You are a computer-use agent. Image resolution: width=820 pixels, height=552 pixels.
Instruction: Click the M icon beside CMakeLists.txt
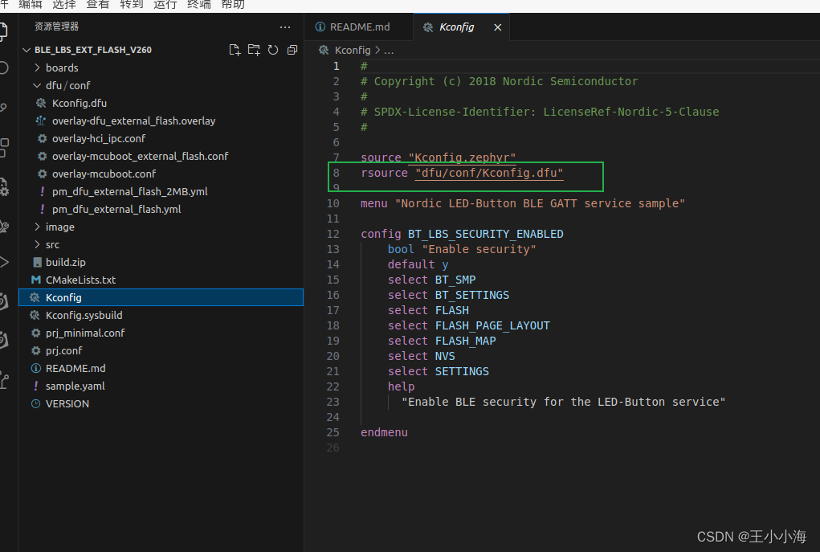(x=35, y=280)
